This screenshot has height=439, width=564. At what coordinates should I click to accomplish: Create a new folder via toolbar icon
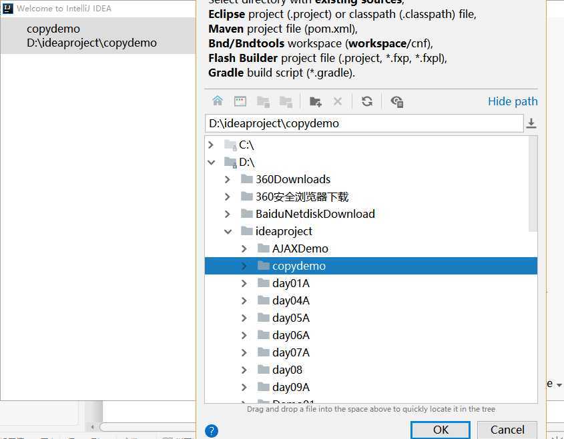(316, 102)
